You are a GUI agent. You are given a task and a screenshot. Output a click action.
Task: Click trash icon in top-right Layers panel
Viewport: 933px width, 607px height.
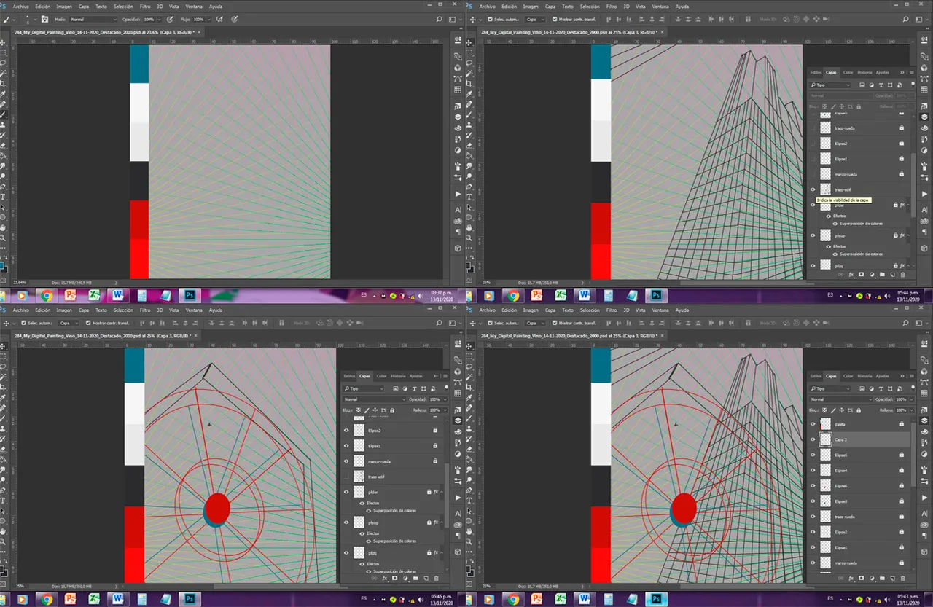(x=903, y=275)
